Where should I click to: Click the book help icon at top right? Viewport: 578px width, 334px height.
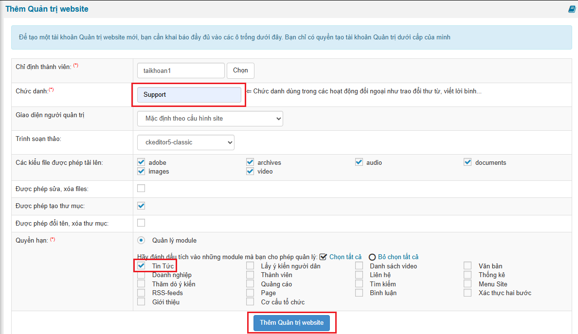click(x=572, y=9)
